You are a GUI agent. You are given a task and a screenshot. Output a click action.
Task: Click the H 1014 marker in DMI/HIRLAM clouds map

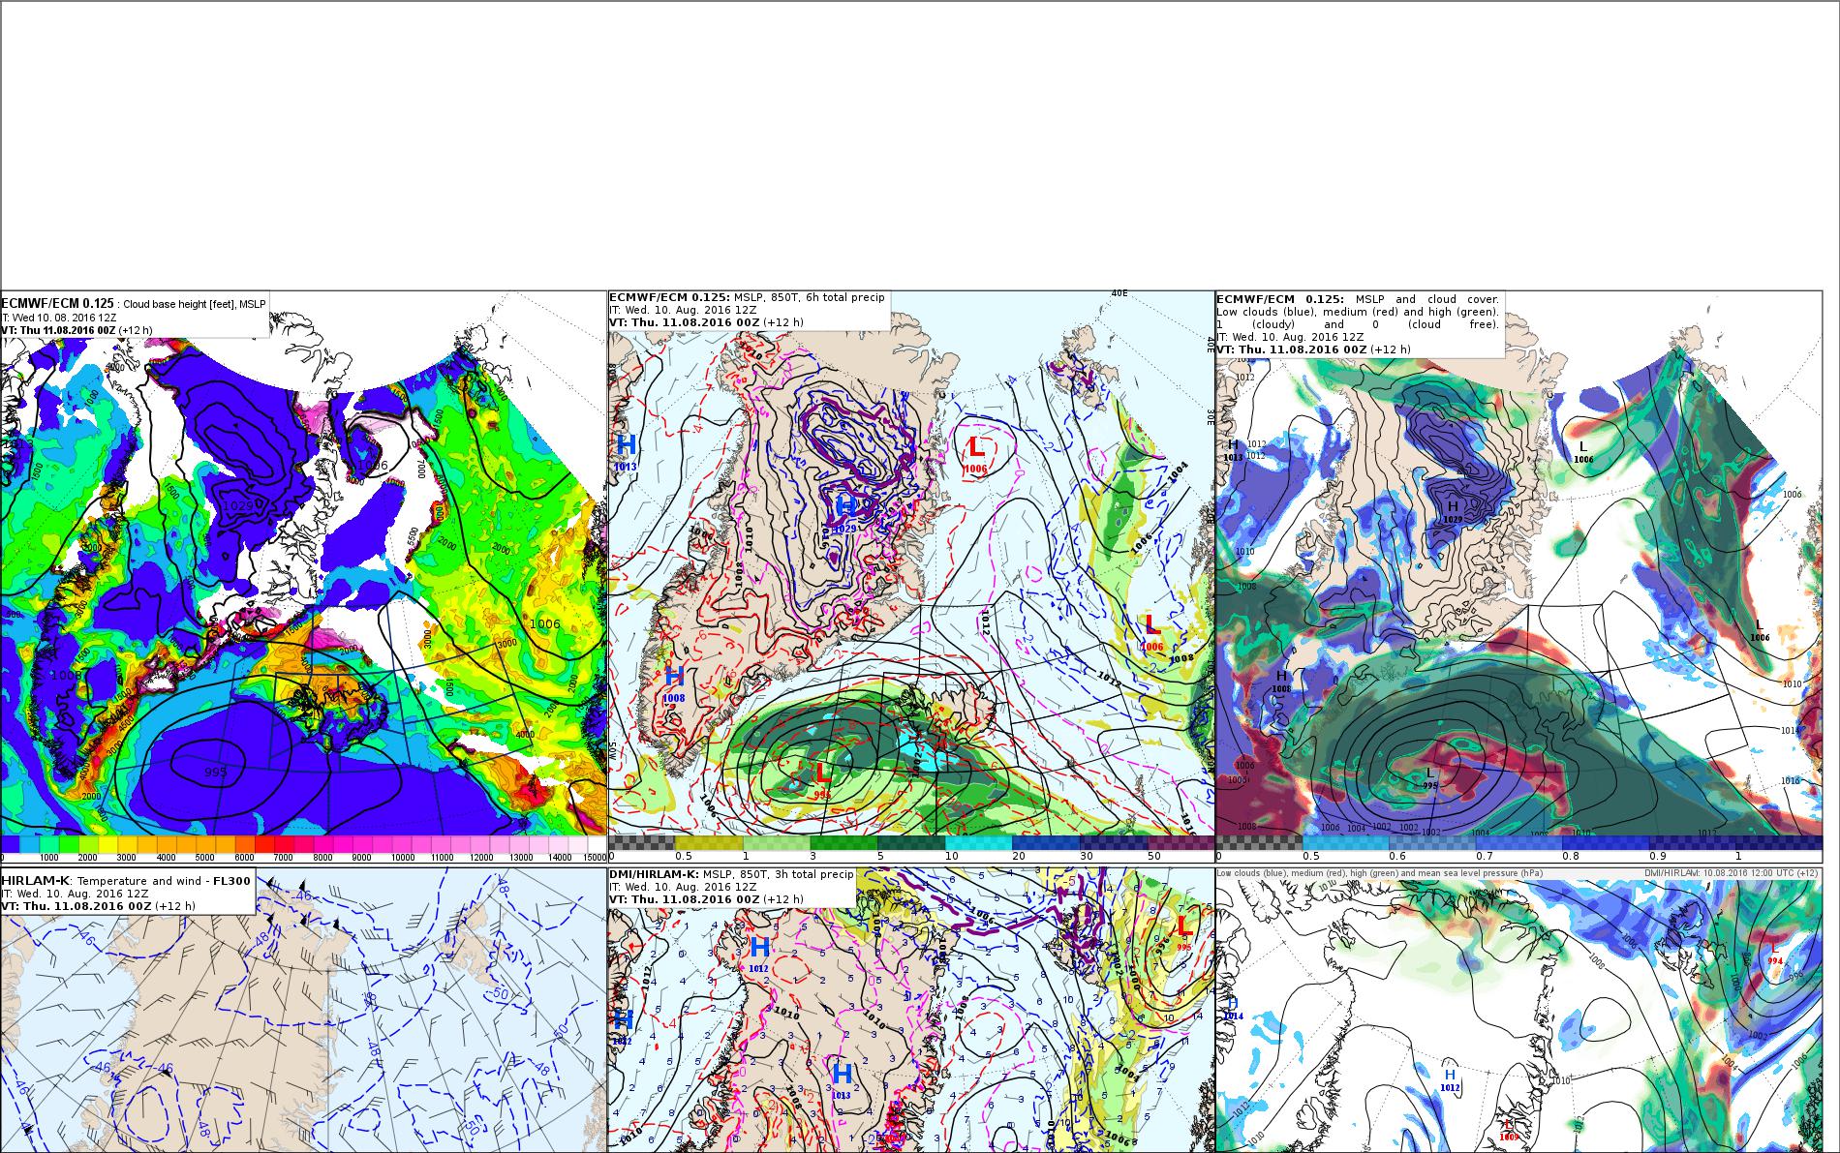[1233, 1009]
